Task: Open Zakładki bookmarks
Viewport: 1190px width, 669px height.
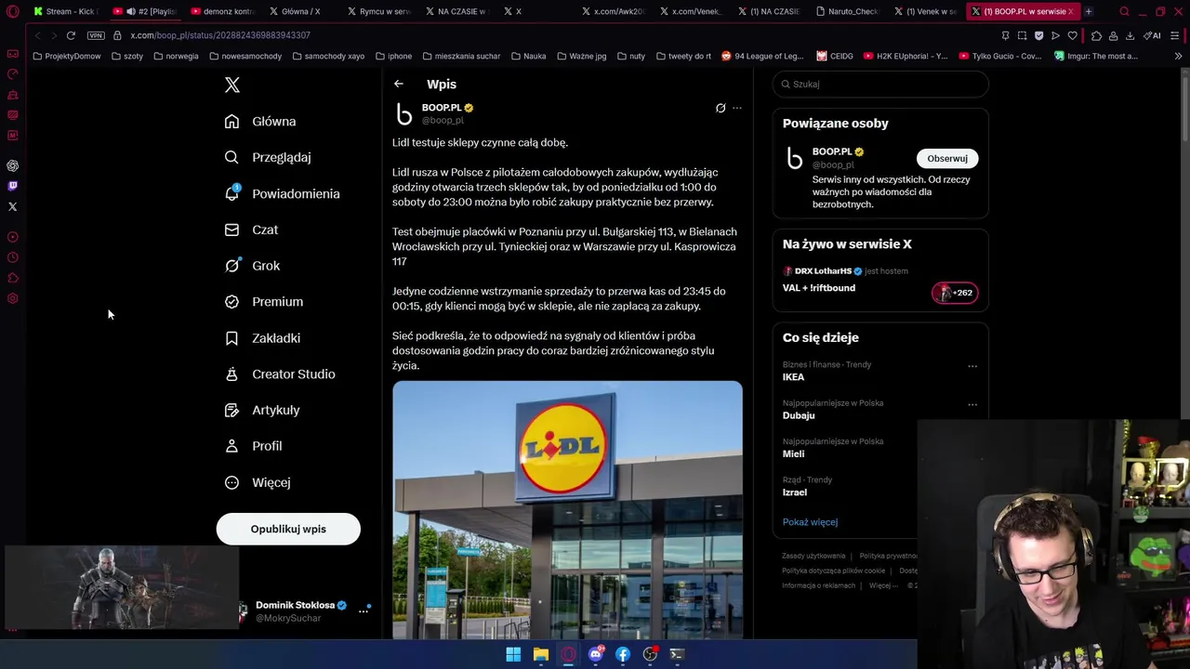Action: [262, 338]
